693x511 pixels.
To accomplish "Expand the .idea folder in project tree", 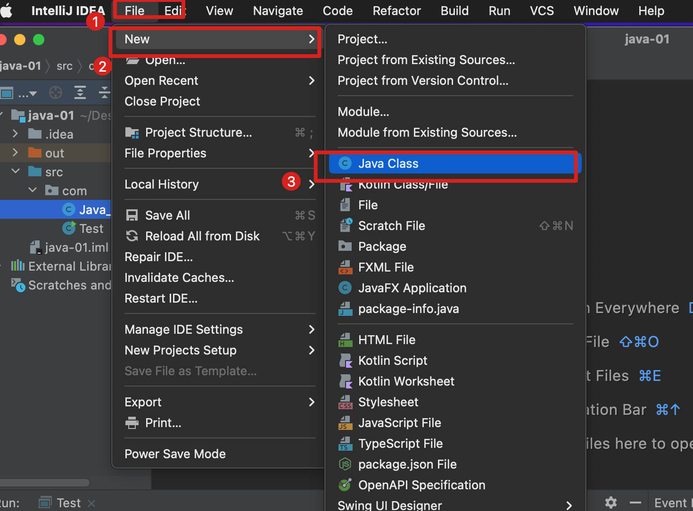I will coord(15,134).
